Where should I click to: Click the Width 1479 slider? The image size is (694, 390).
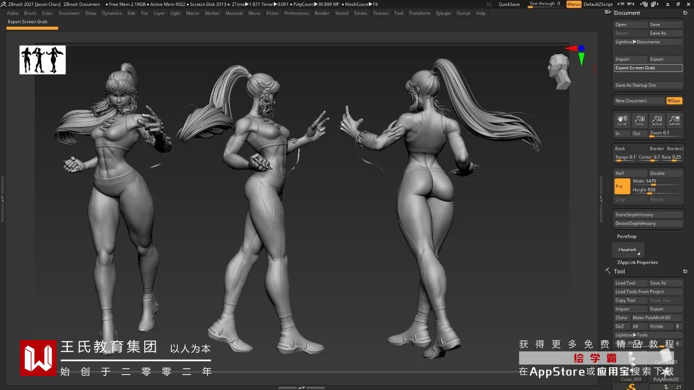[x=657, y=181]
